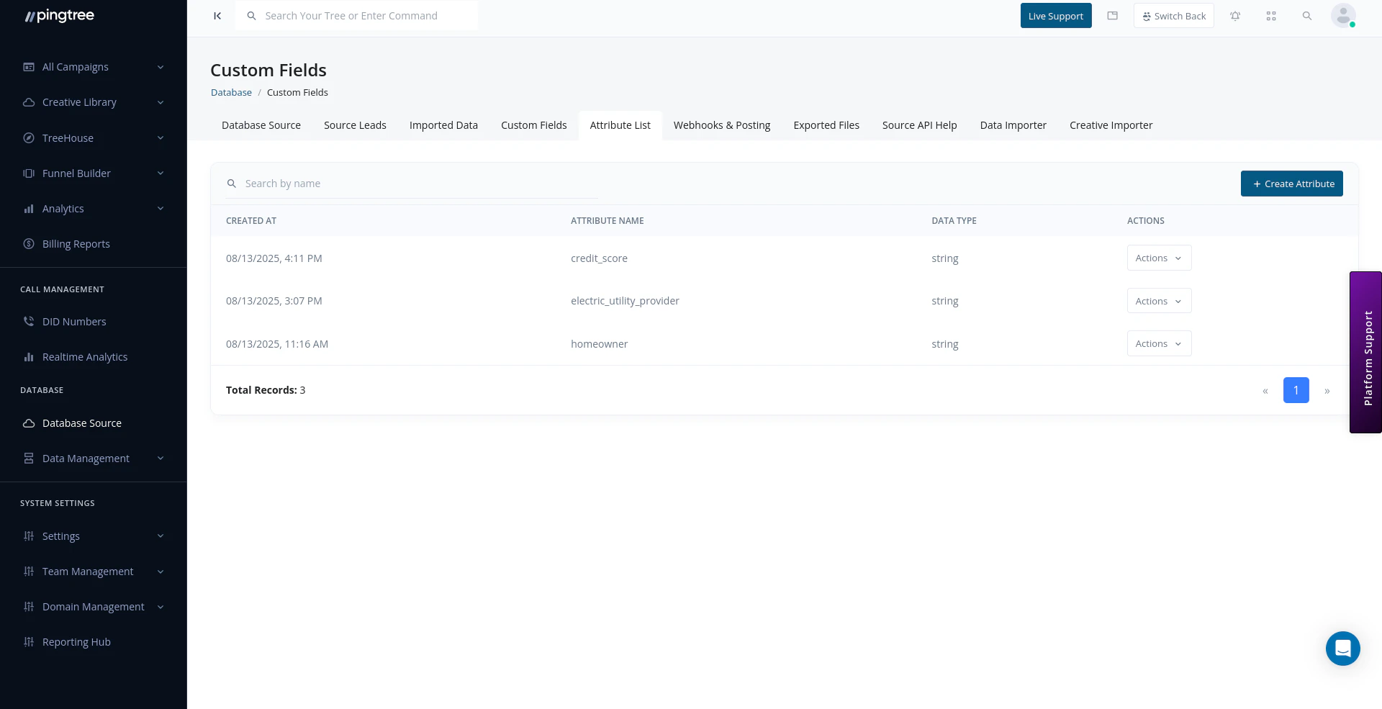Open the Actions dropdown for credit_score

point(1158,258)
